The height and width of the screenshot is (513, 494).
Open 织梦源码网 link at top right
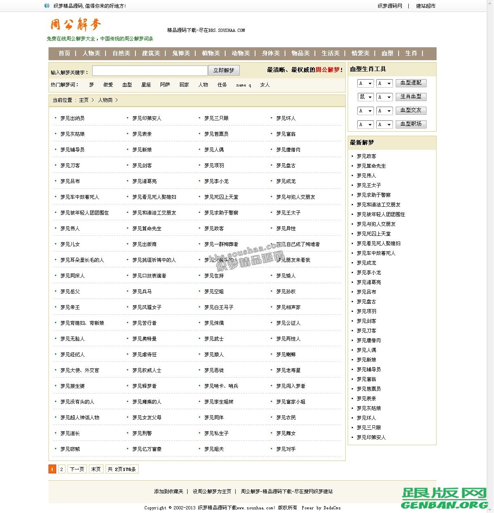390,6
